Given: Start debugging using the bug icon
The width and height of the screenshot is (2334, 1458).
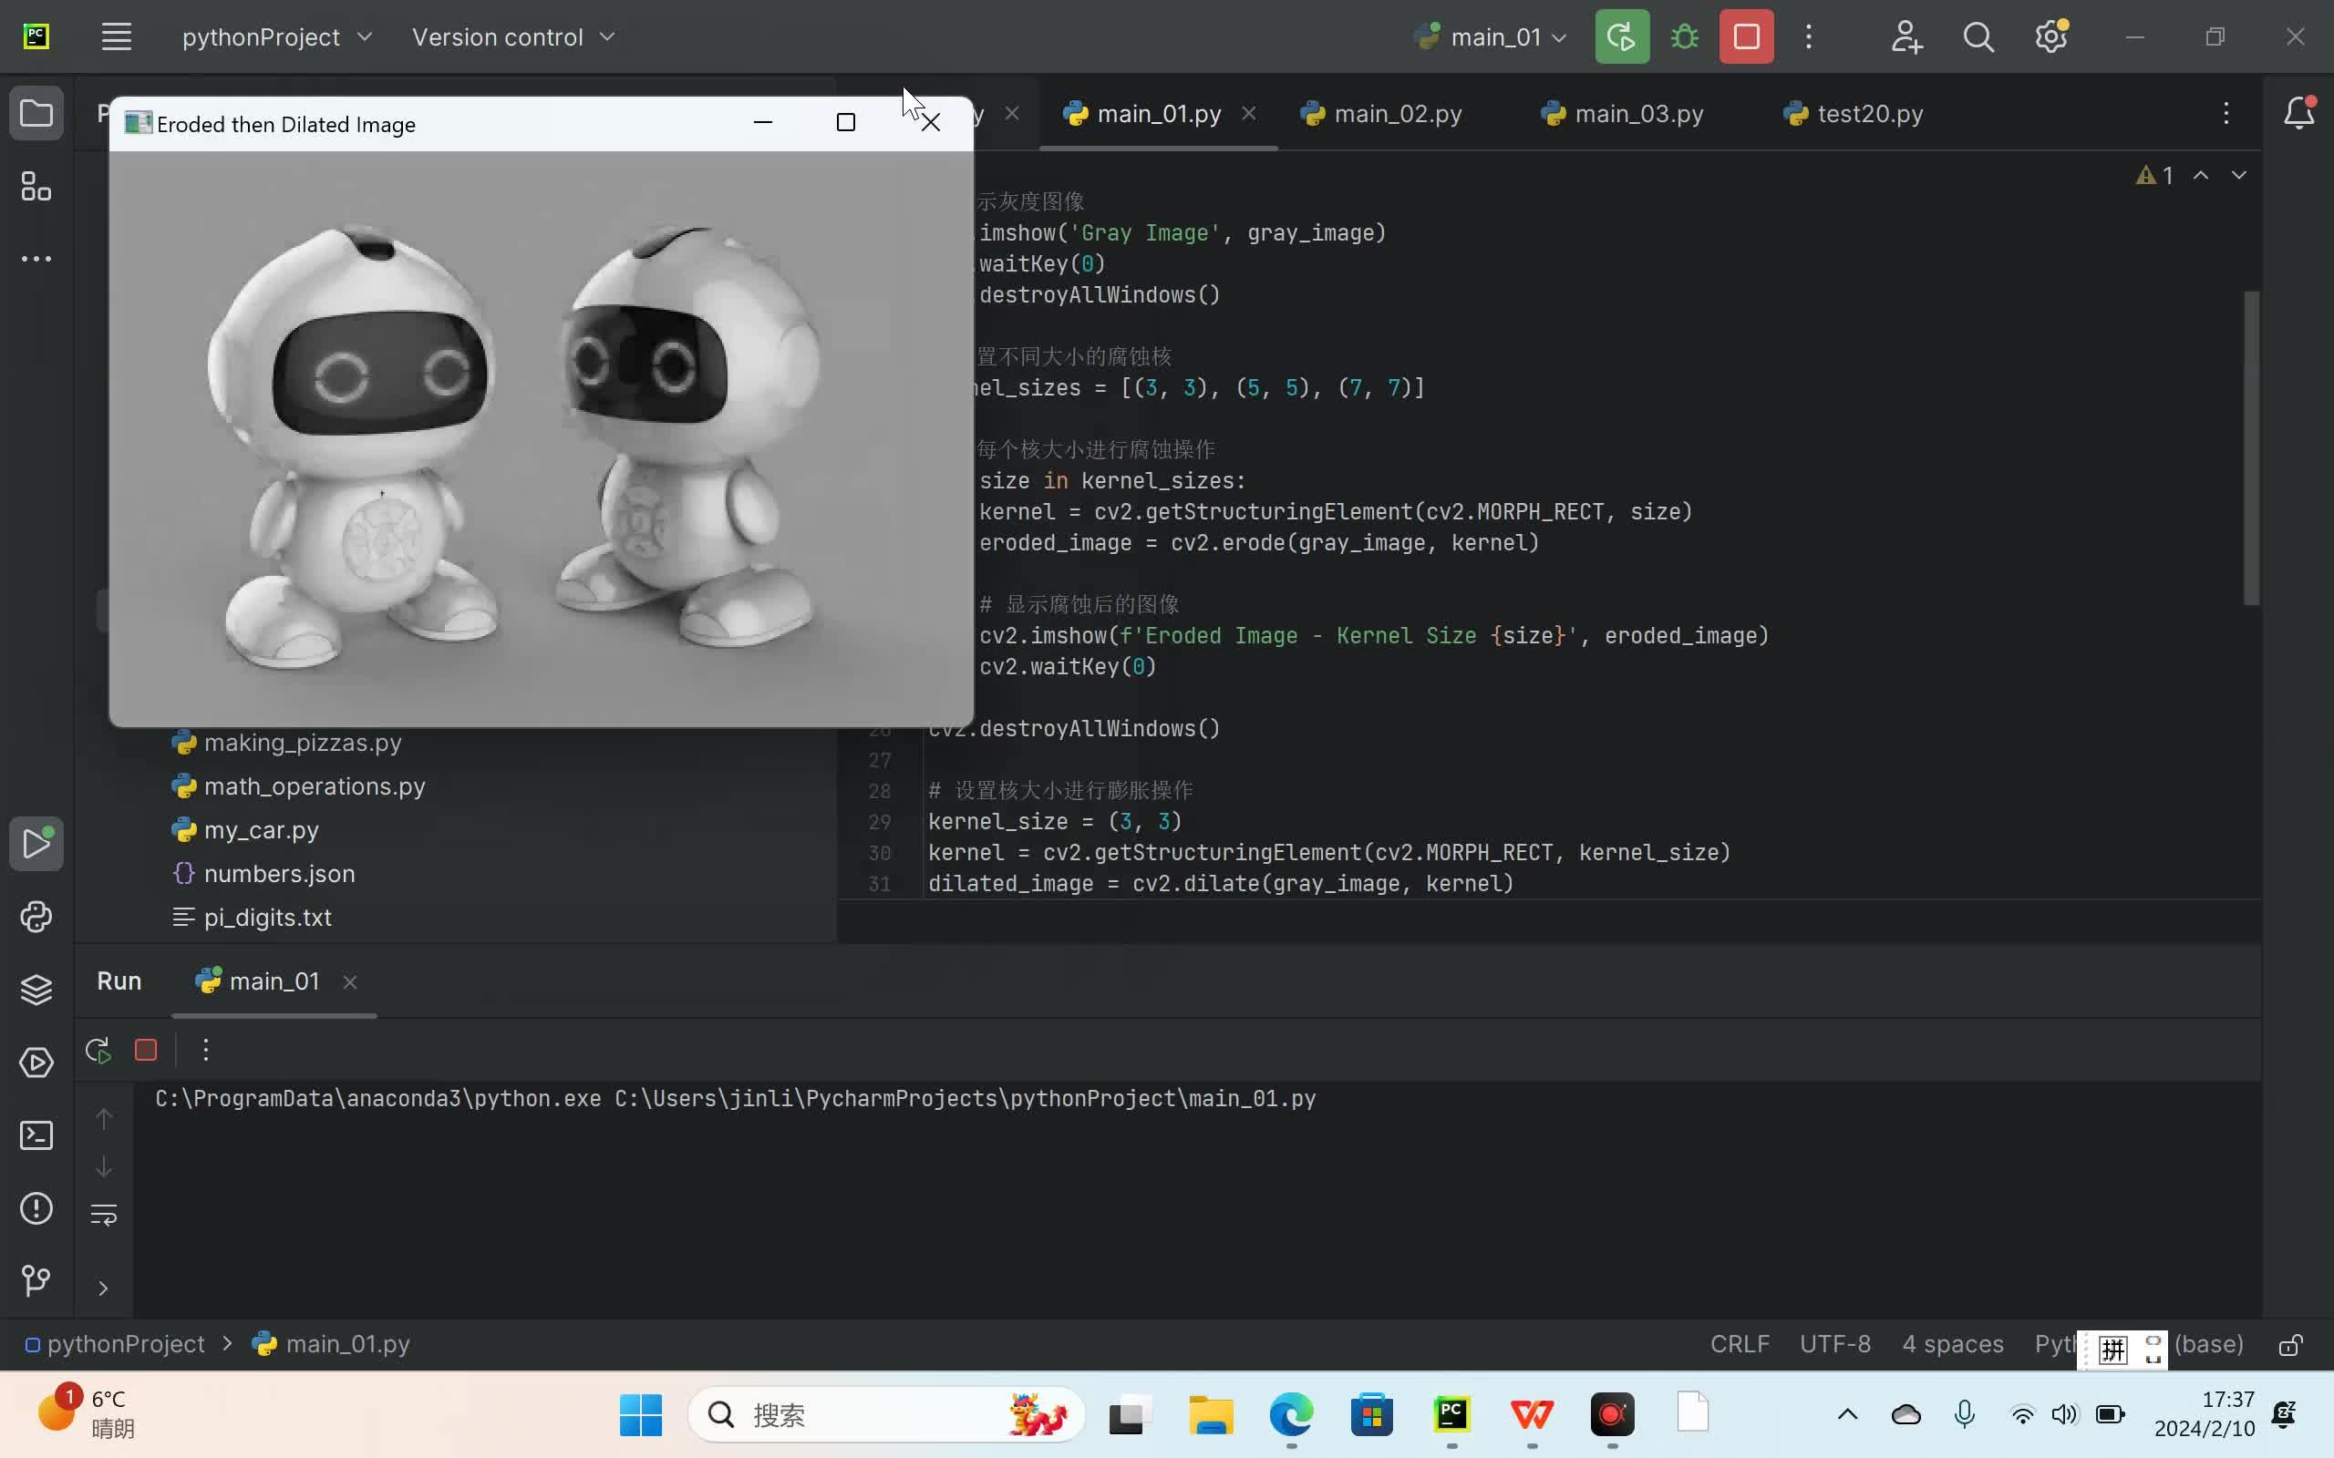Looking at the screenshot, I should [1683, 36].
